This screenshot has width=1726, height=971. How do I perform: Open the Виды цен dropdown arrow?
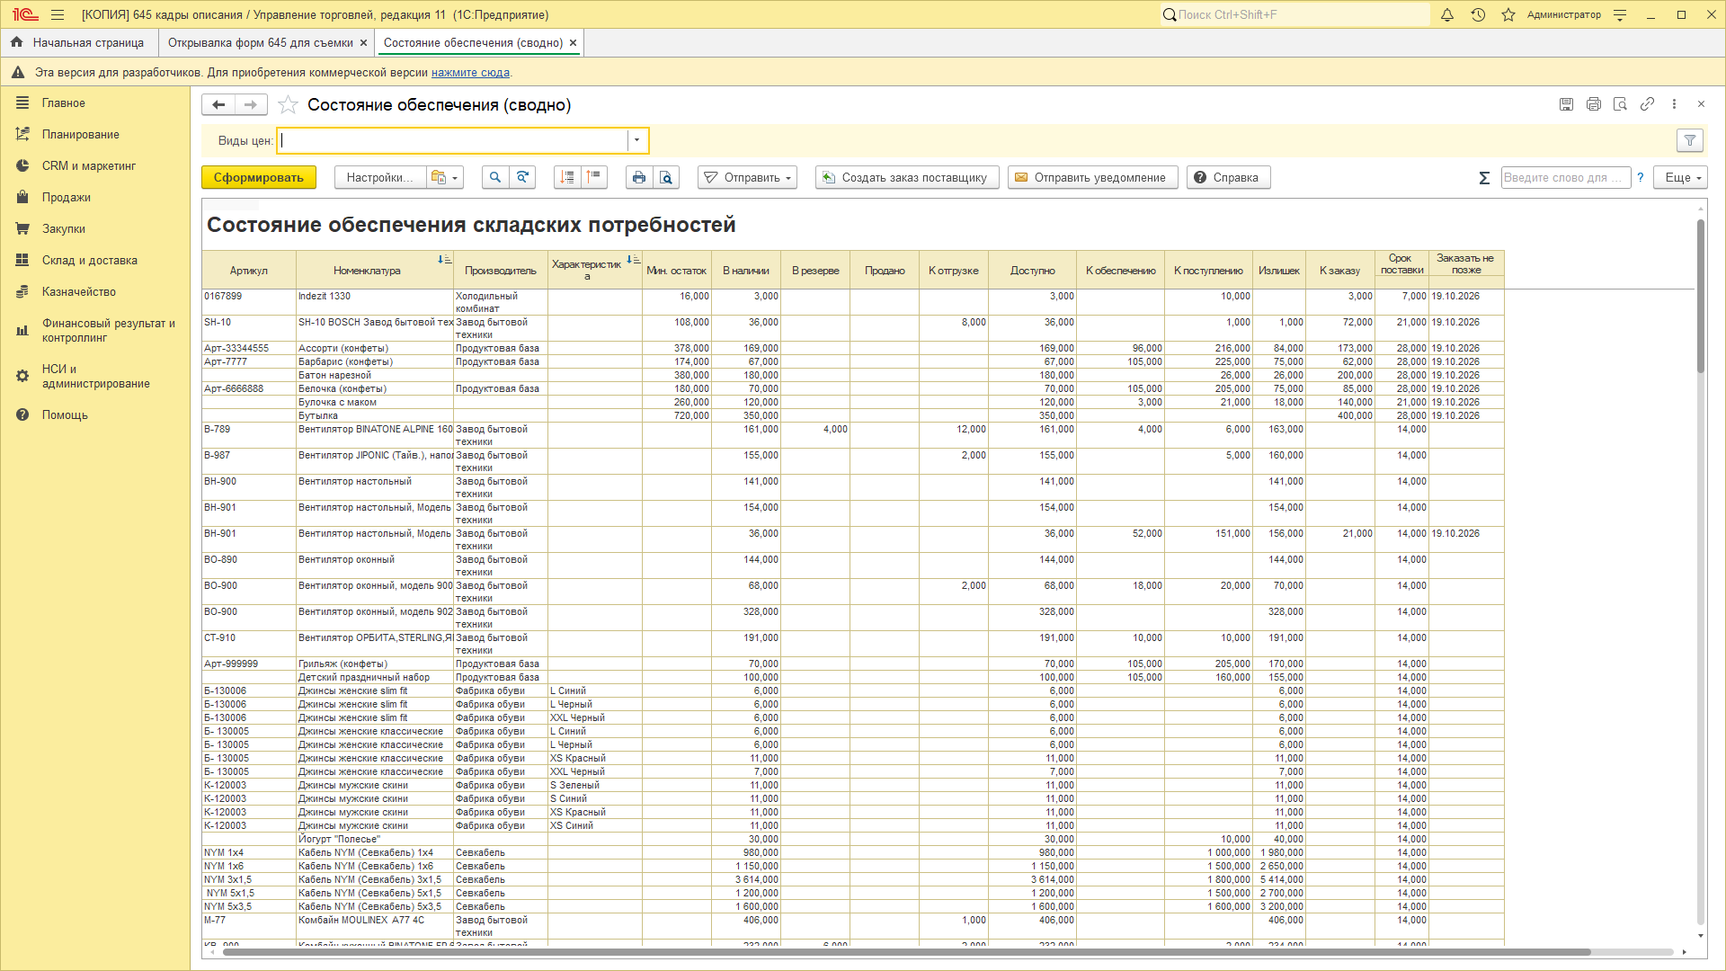tap(637, 140)
